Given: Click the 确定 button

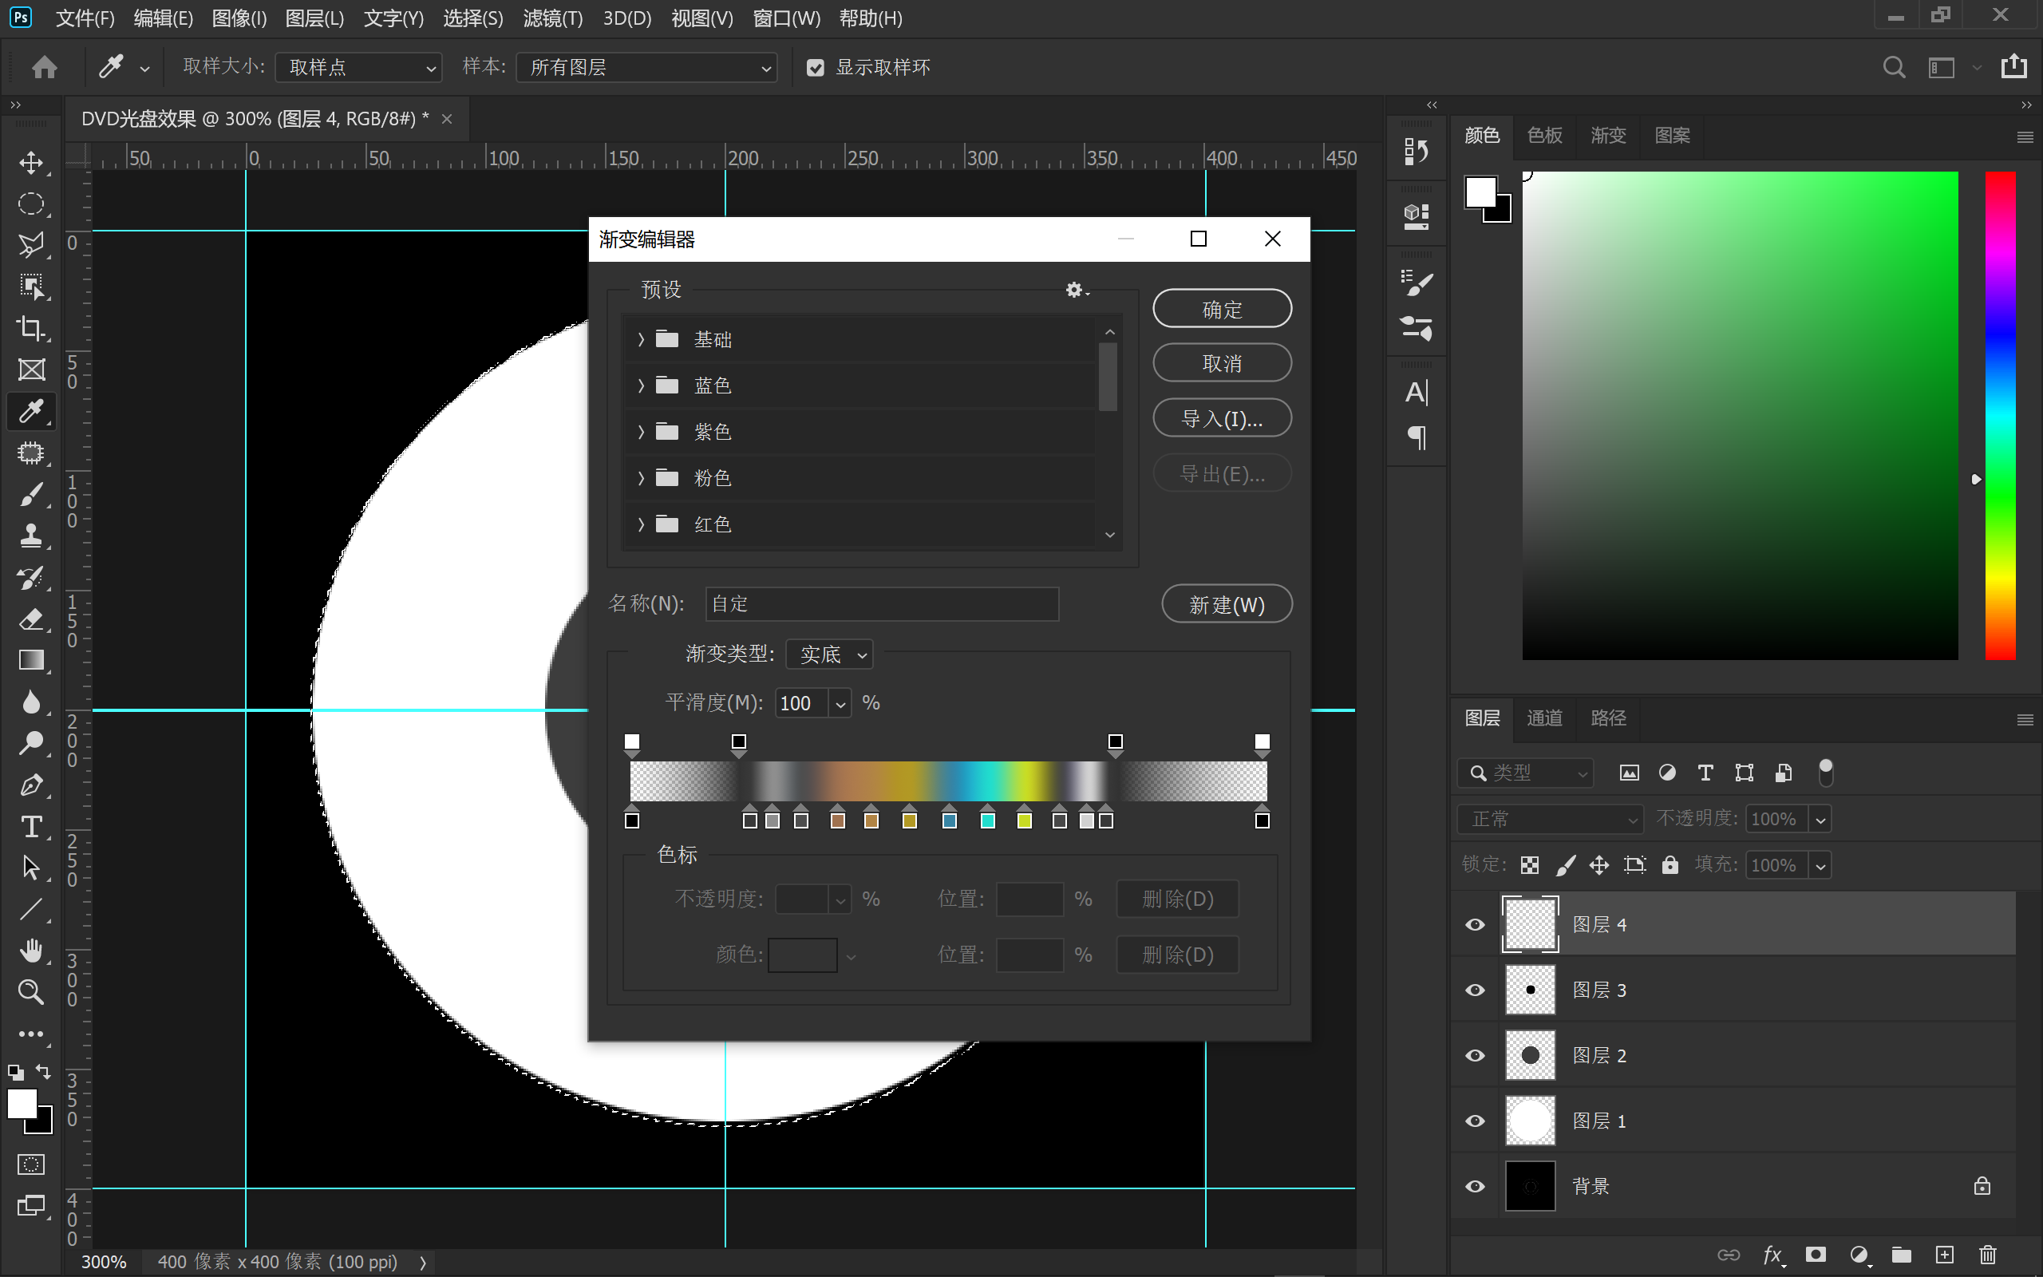Looking at the screenshot, I should point(1222,309).
